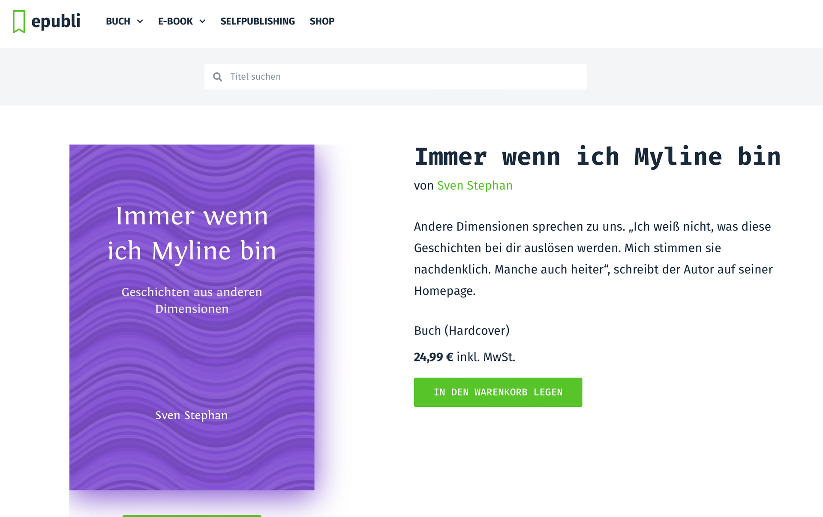This screenshot has width=823, height=517.
Task: Click the heading 'Immer wenn ich Myline bin'
Action: pyautogui.click(x=597, y=156)
